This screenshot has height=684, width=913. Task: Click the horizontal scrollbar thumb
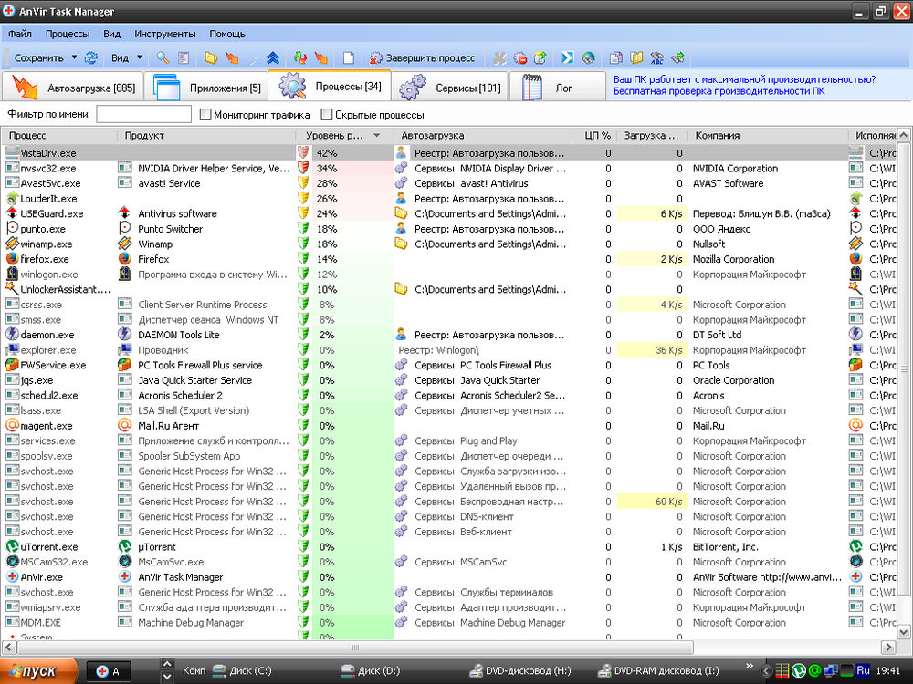[x=356, y=647]
